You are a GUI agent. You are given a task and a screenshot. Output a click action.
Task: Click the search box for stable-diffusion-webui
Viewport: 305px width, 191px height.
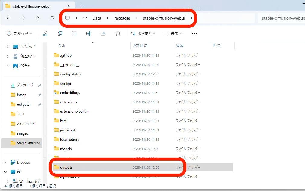281,18
